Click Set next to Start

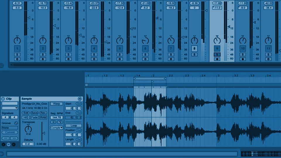[x=79, y=104]
